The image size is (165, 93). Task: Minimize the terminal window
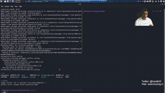tap(160, 4)
